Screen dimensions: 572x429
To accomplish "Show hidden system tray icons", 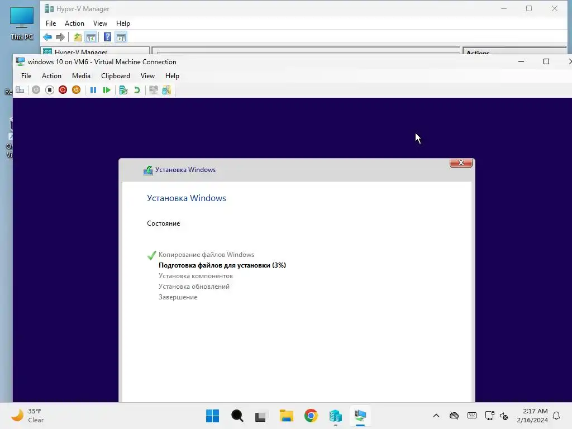I will [436, 416].
